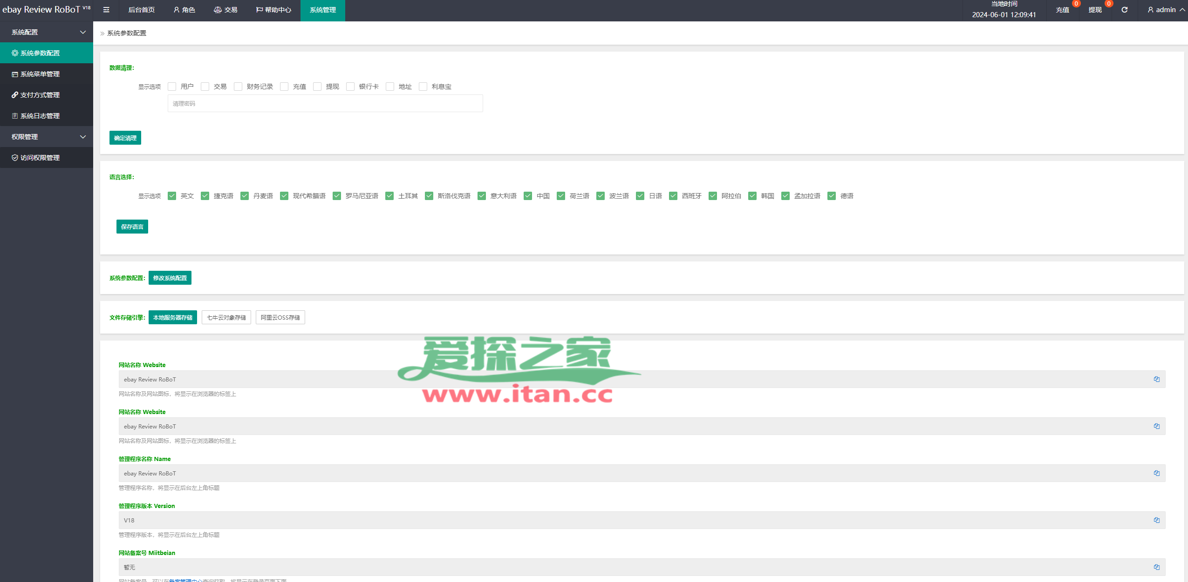This screenshot has height=582, width=1188.
Task: Click the log icon beside 系统日志管理
Action: (15, 116)
